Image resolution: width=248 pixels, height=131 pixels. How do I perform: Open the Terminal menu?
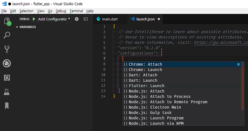coord(76,11)
